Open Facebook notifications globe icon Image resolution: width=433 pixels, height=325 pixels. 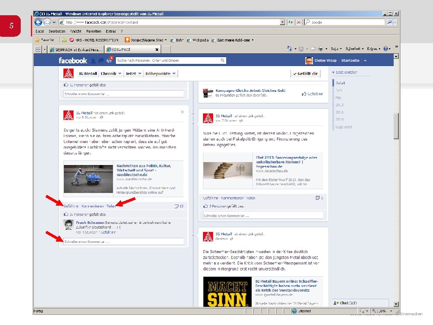(109, 61)
